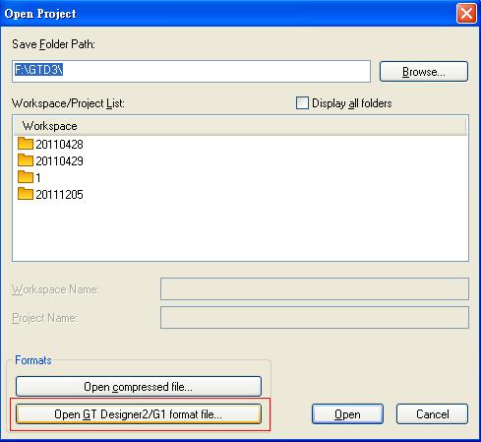The width and height of the screenshot is (481, 442).
Task: Enable Display all folders checkbox
Action: (302, 103)
